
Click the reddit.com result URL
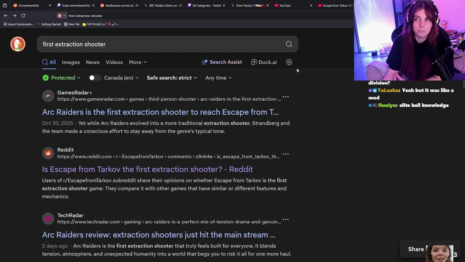click(169, 156)
